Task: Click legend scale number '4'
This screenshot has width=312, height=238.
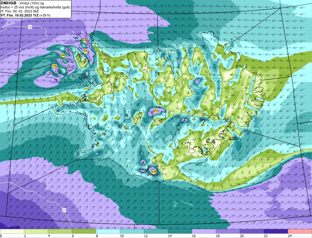Action: (x=49, y=236)
